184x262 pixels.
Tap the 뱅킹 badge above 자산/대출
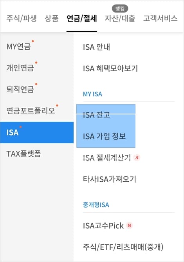click(x=120, y=9)
